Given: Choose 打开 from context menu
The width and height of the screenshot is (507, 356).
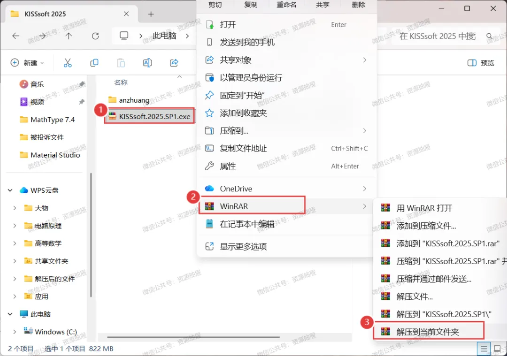Looking at the screenshot, I should [x=286, y=24].
